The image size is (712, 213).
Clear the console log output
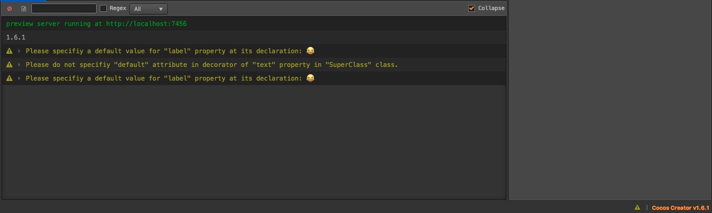(10, 9)
